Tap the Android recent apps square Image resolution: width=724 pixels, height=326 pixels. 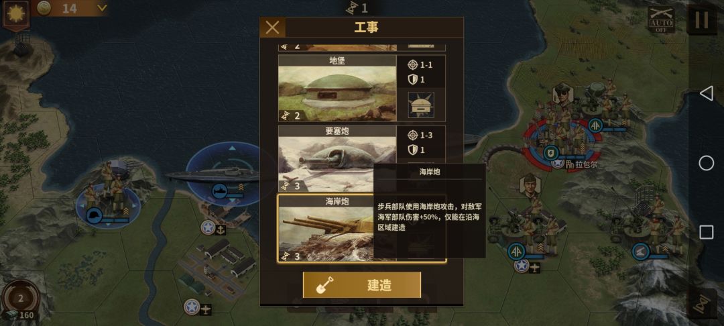point(706,232)
